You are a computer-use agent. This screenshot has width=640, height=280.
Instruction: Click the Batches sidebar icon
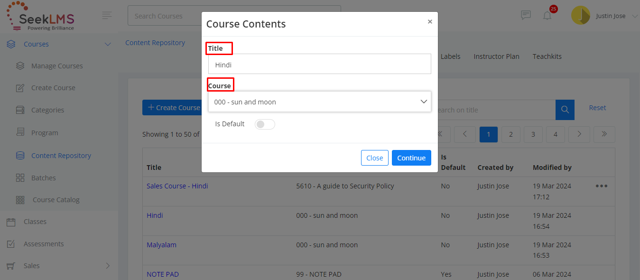(x=20, y=178)
